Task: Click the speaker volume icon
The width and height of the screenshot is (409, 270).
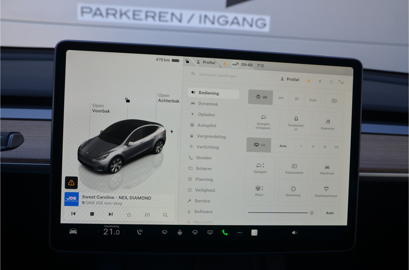Action: click(x=294, y=233)
